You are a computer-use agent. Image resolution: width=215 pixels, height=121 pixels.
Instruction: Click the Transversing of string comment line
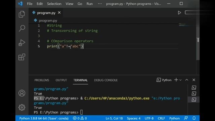[x=72, y=31]
